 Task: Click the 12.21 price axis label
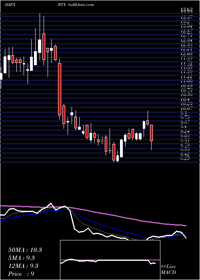coord(187,49)
